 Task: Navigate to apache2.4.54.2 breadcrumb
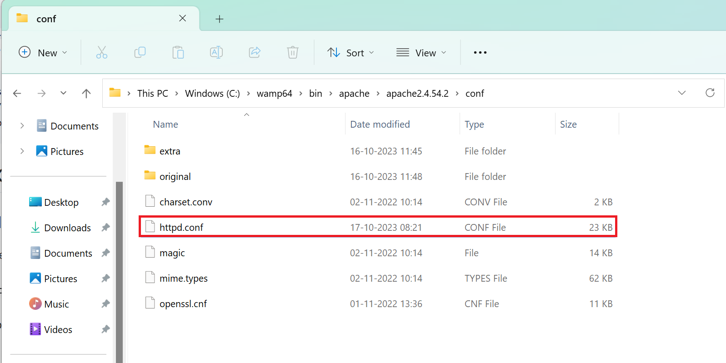[417, 94]
